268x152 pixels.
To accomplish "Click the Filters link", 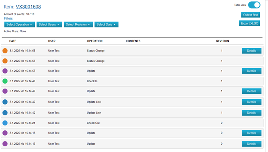I will pyautogui.click(x=8, y=18).
